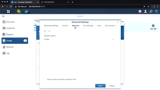Viewport: 160px width, 90px height.
Task: Switch to the Links tab
Action: [99, 25]
